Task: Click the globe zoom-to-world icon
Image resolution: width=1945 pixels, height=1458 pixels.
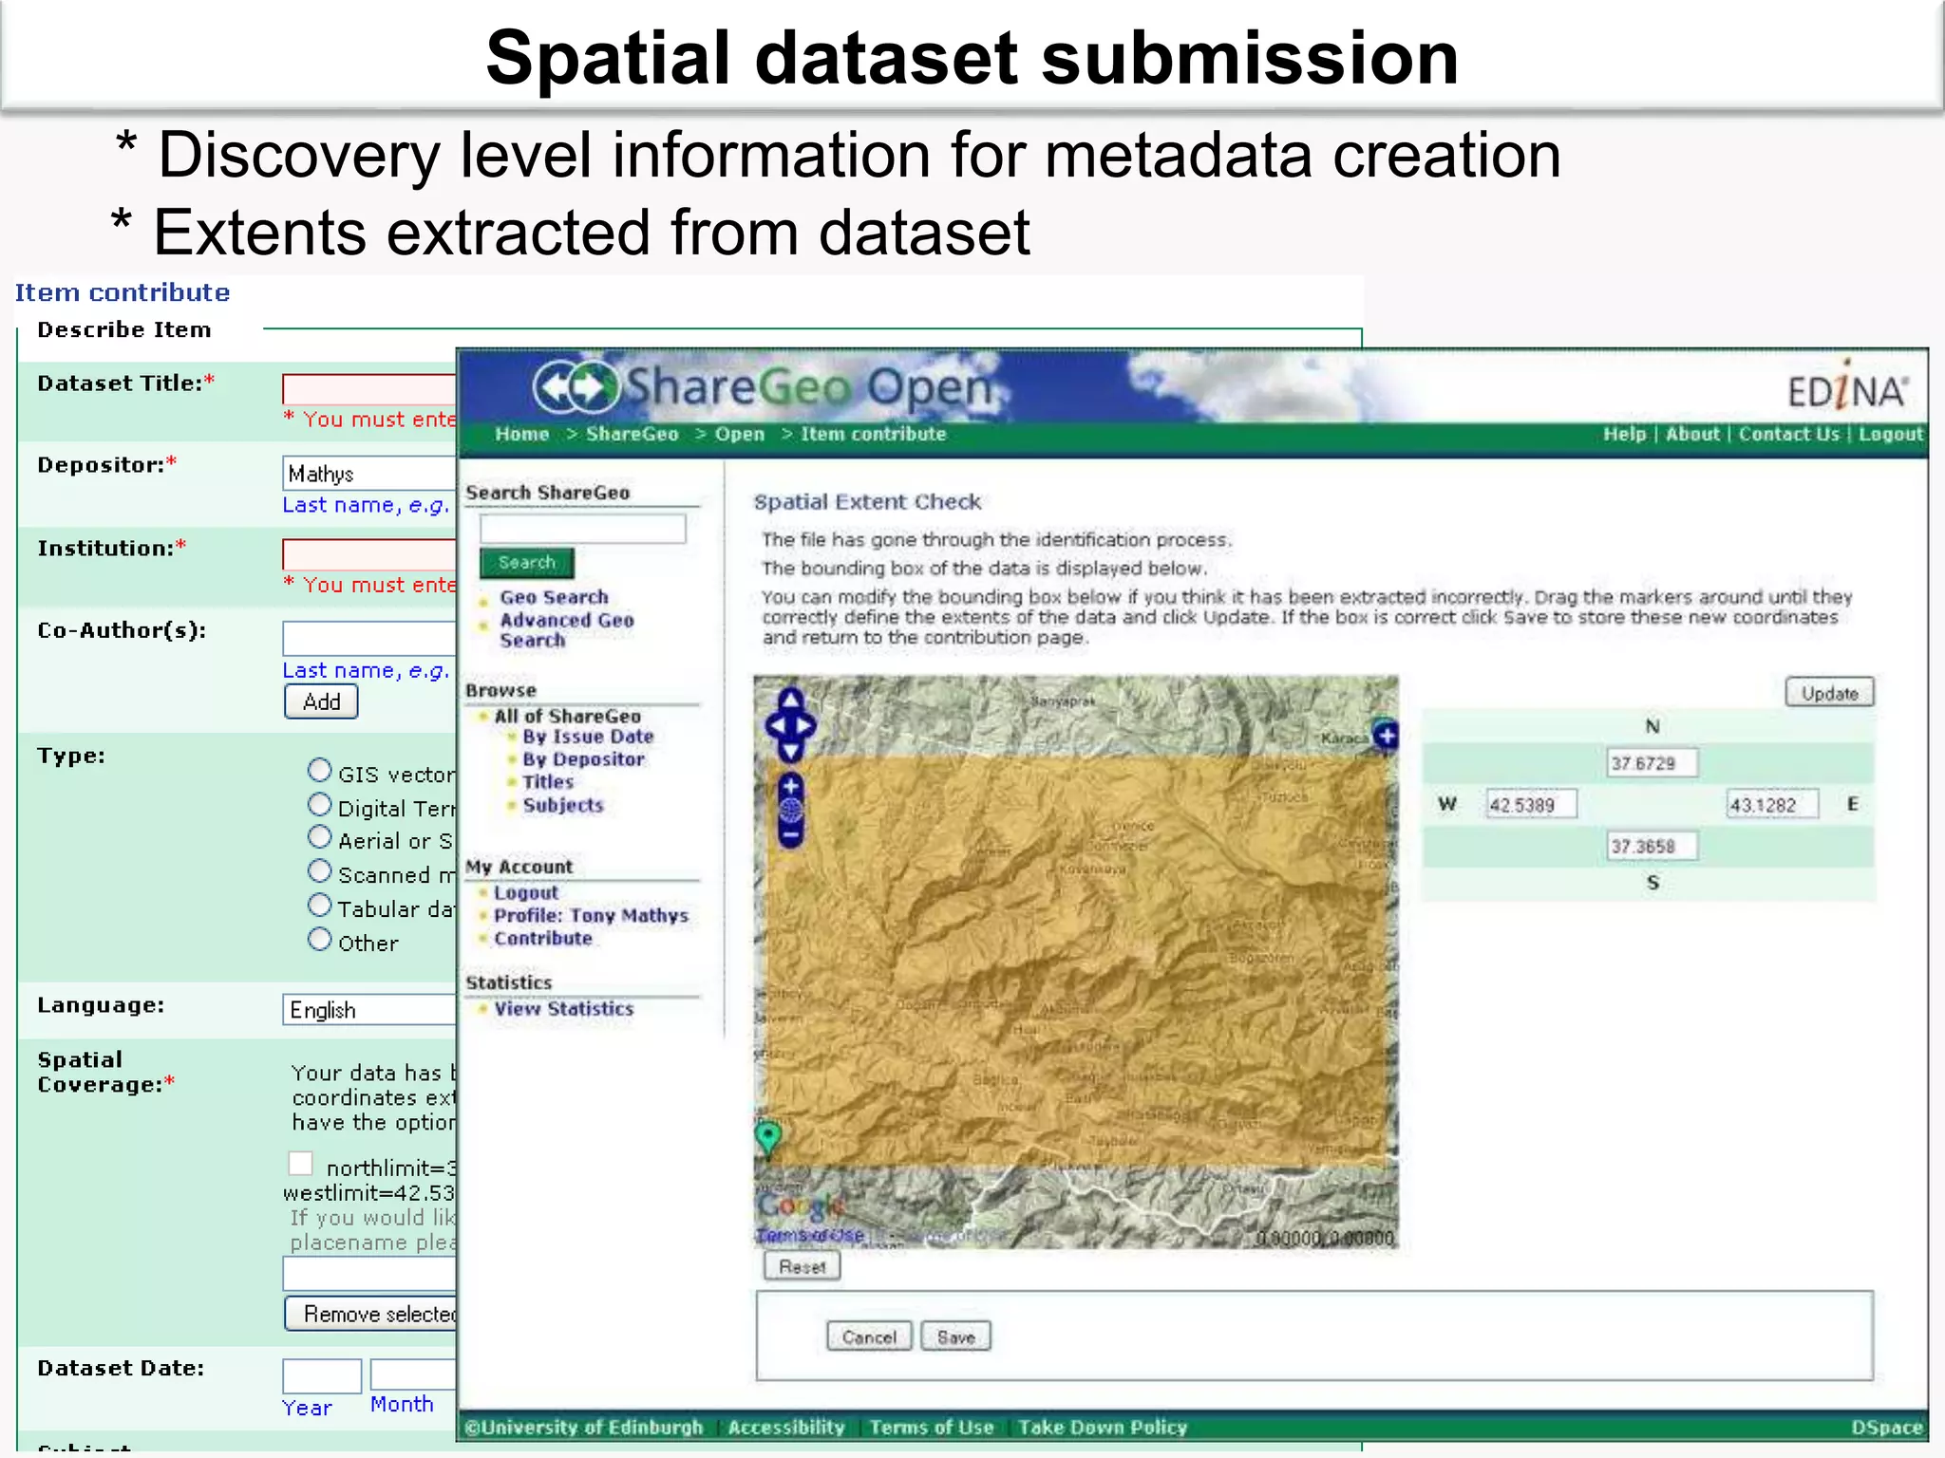Action: [x=791, y=810]
